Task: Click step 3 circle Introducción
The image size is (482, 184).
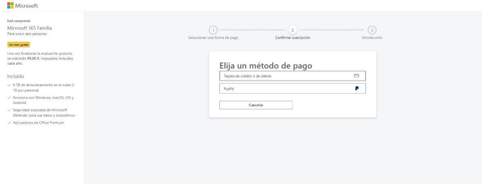Action: [x=372, y=30]
